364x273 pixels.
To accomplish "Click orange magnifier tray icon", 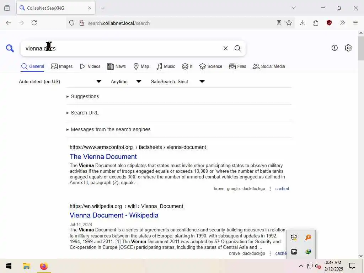I will pyautogui.click(x=308, y=237).
